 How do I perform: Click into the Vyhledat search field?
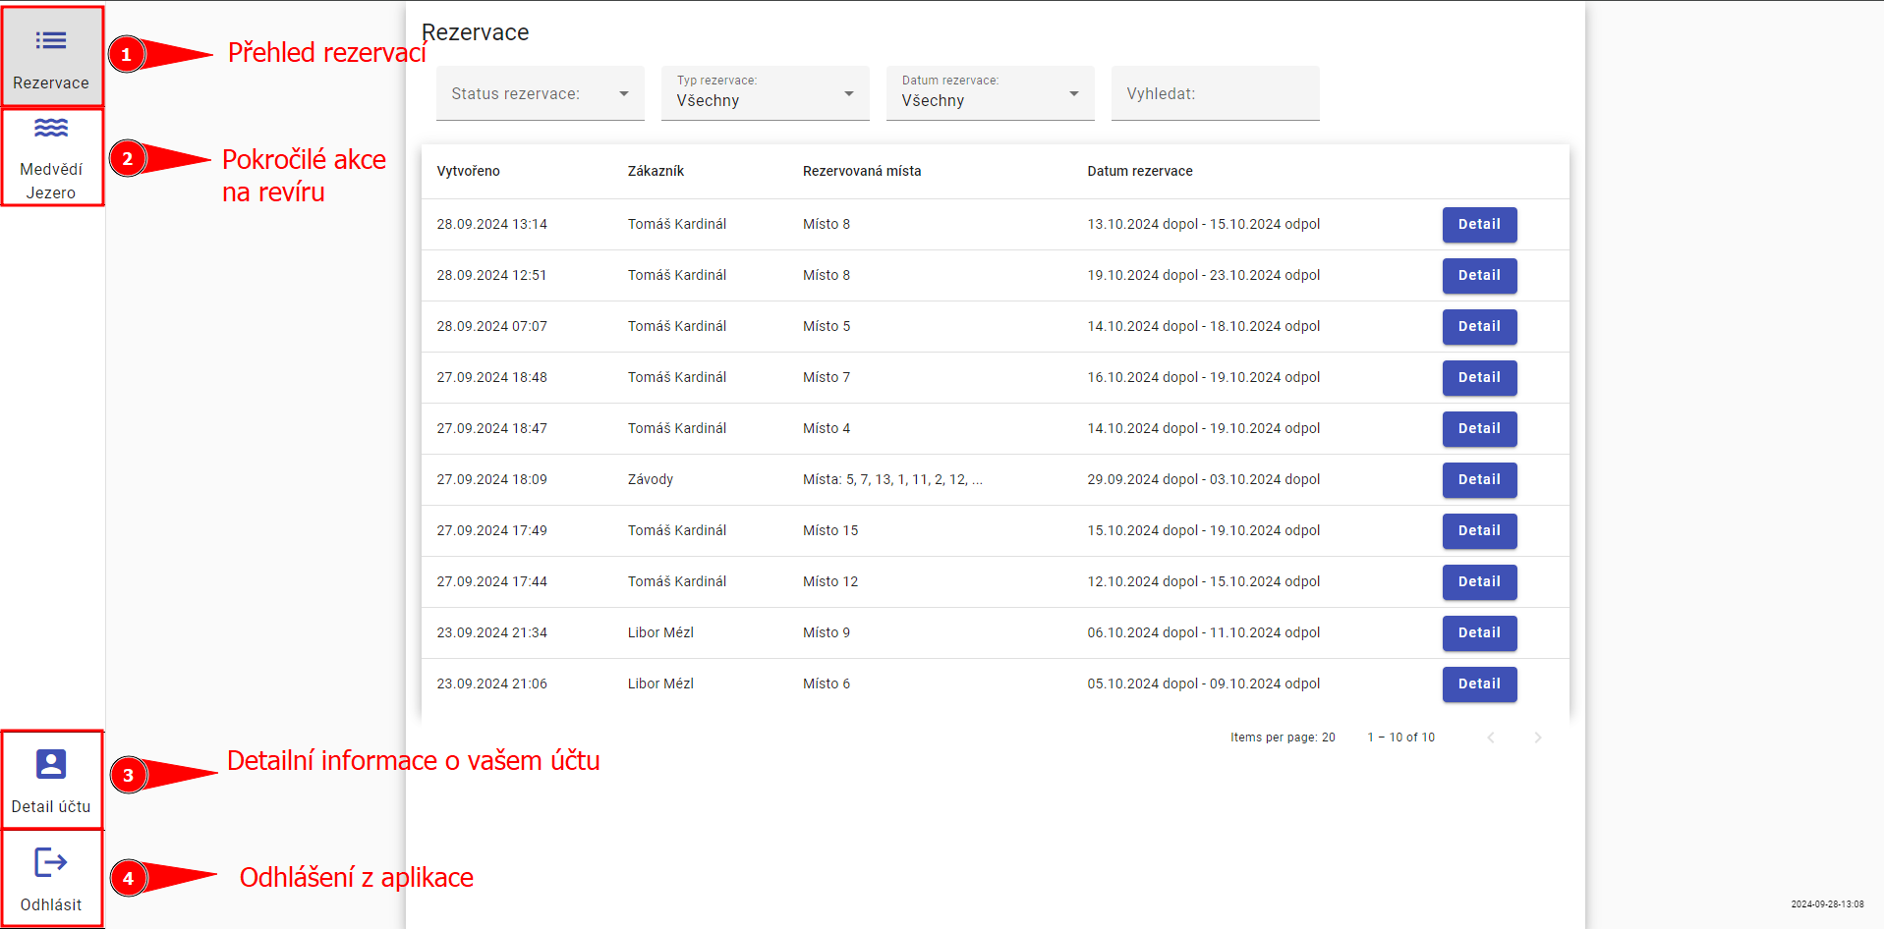coord(1215,94)
